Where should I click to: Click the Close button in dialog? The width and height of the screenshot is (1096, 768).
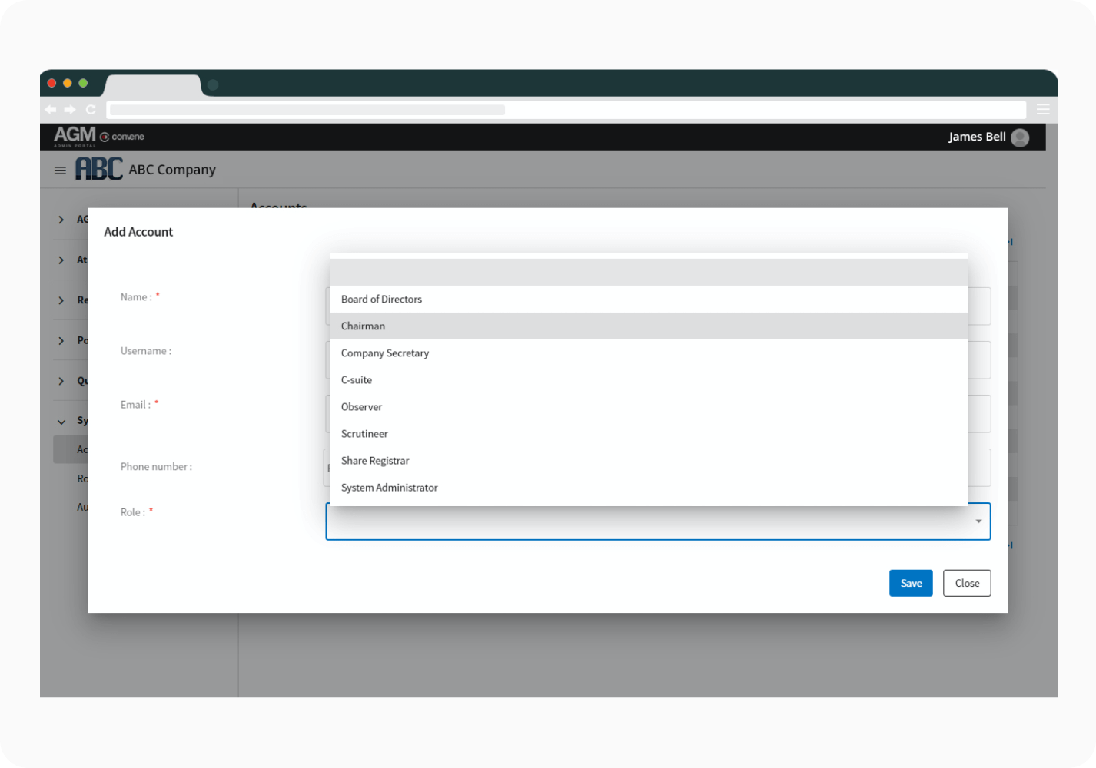pos(967,583)
